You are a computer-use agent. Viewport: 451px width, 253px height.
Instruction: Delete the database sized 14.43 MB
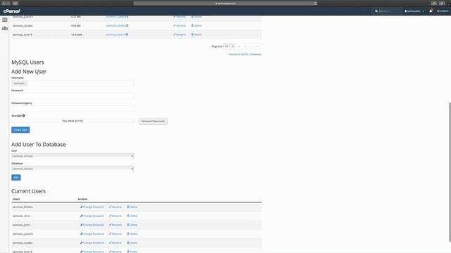[x=197, y=34]
